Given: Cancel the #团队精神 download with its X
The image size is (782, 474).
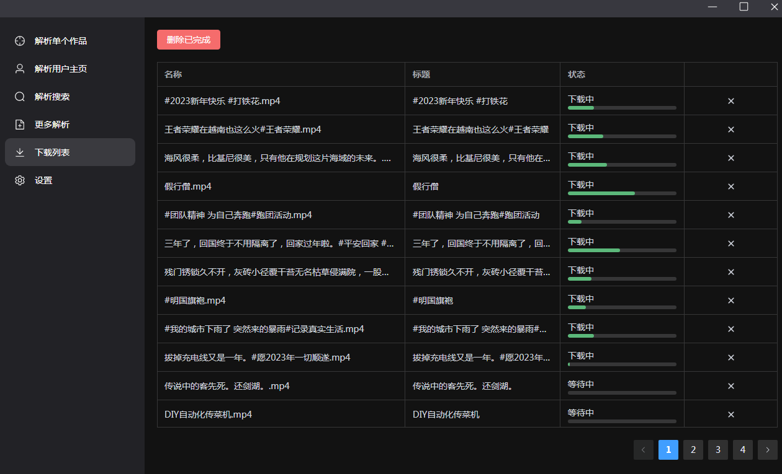Looking at the screenshot, I should tap(731, 215).
